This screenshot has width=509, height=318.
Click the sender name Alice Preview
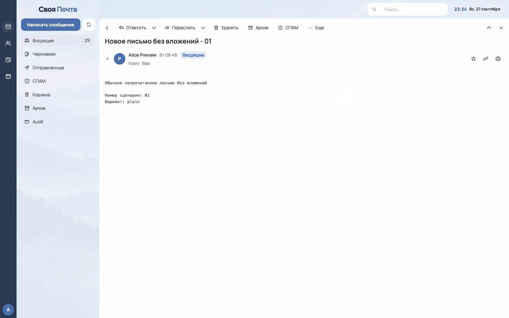click(x=143, y=55)
